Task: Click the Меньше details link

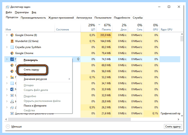Action: (17, 127)
